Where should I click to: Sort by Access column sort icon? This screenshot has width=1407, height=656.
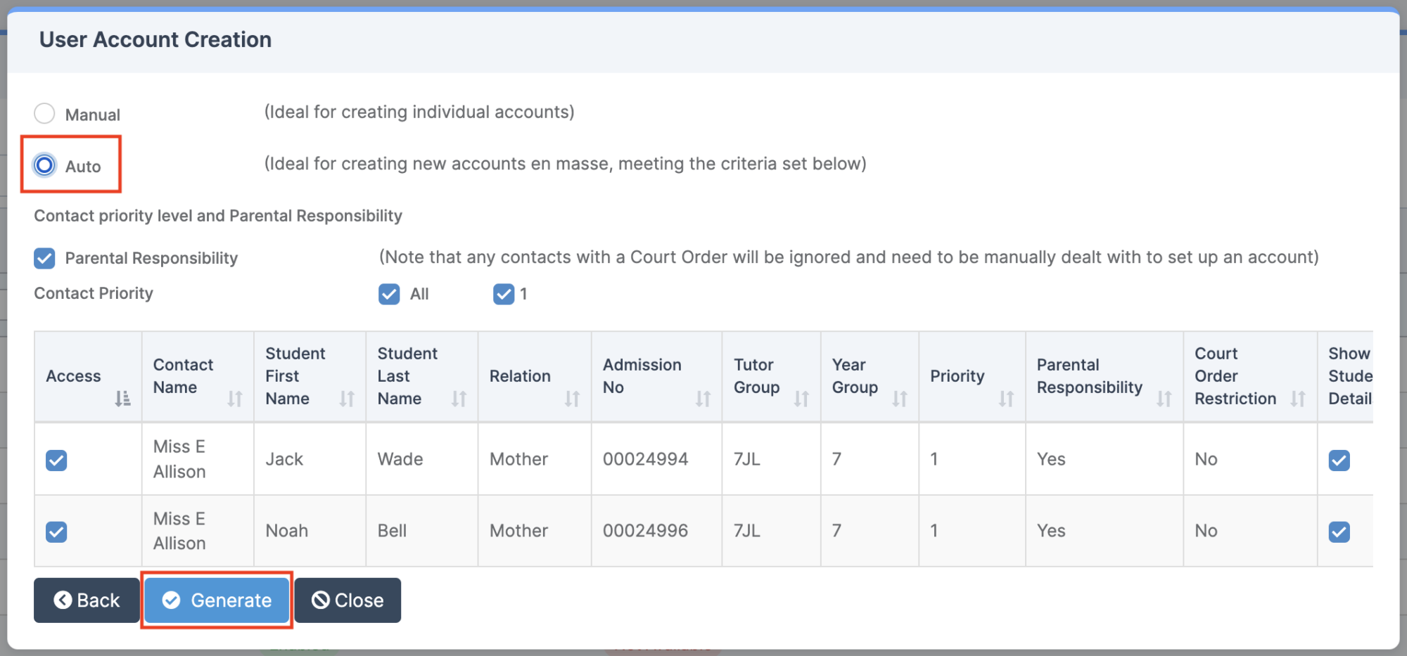pyautogui.click(x=123, y=399)
